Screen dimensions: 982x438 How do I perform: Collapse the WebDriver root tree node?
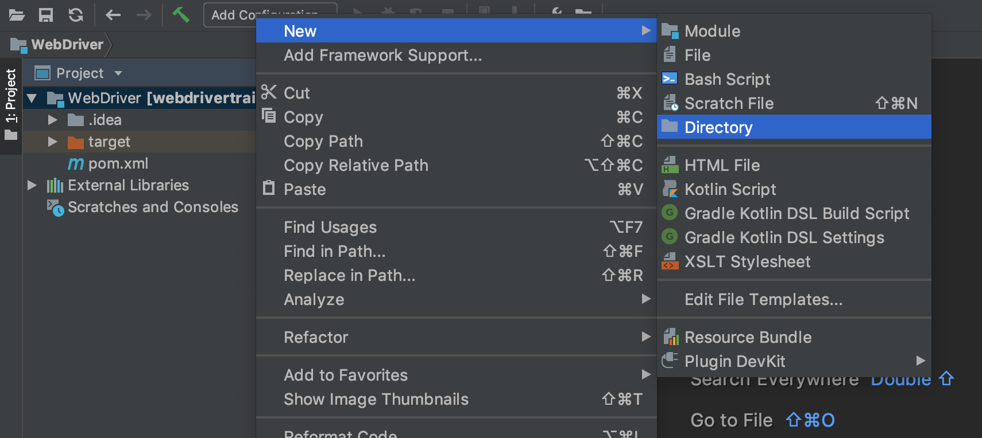pyautogui.click(x=32, y=99)
